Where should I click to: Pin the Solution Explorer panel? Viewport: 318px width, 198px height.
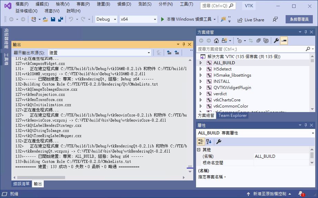(306, 32)
